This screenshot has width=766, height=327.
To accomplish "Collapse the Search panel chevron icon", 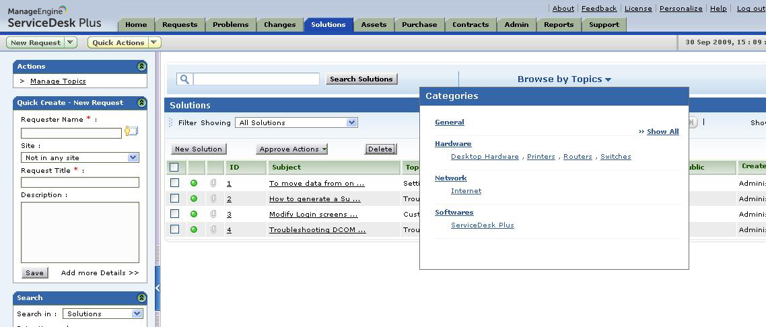I will 141,297.
